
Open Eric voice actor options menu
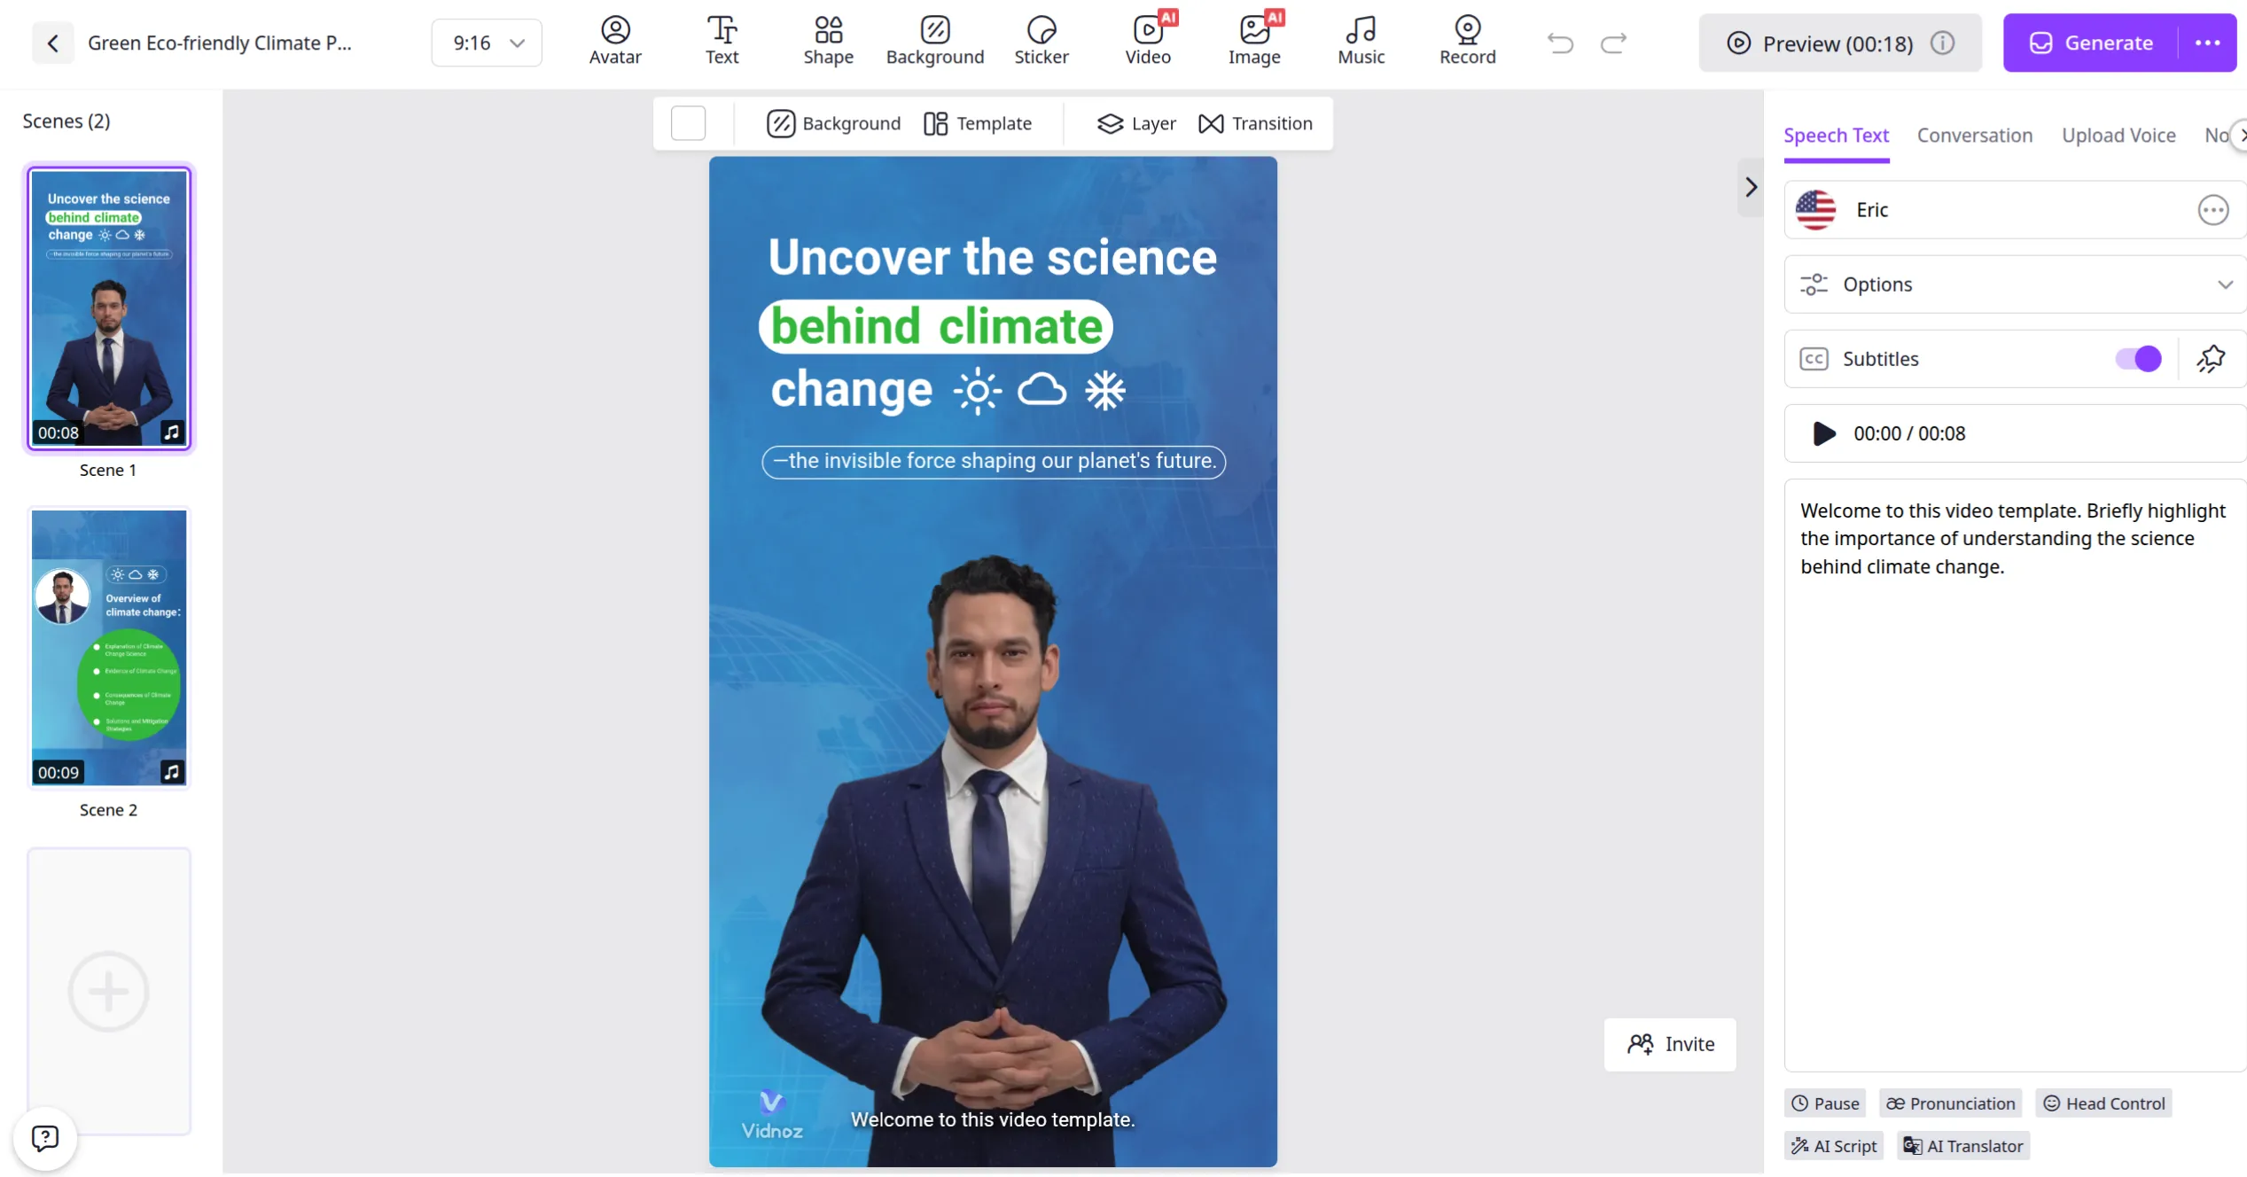click(x=2212, y=210)
